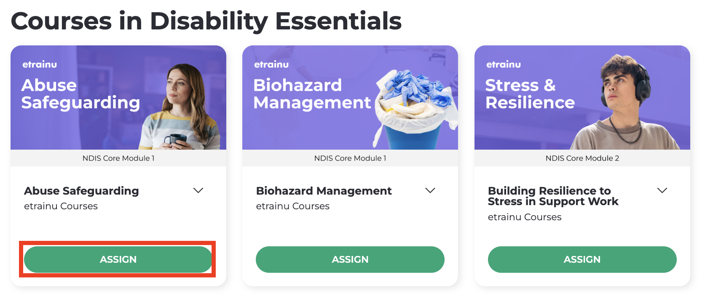
Task: Click the etrainu logo on Abuse Safeguarding card
Action: click(40, 64)
